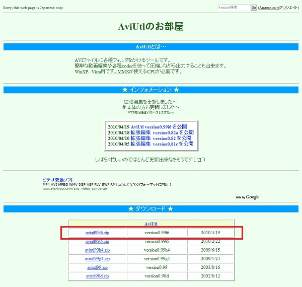Click the WinXP、Vista用です description line
This screenshot has width=302, height=287.
(128, 71)
